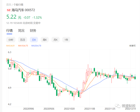Viewport: 140px width, 112px height.
Task: Open the 首页 breadcrumb link
Action: click(9, 5)
